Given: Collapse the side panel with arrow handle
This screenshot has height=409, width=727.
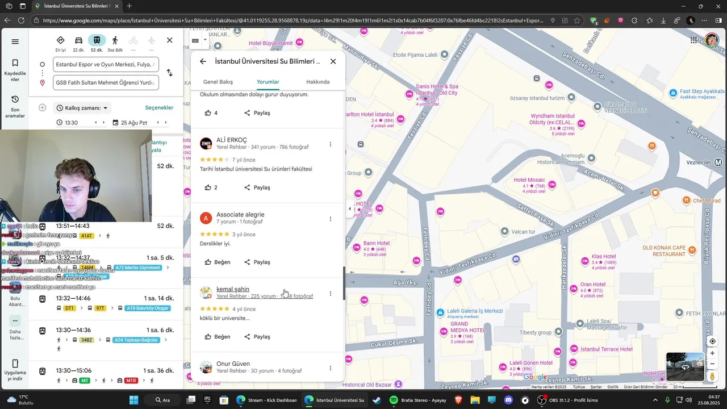Looking at the screenshot, I should (350, 208).
